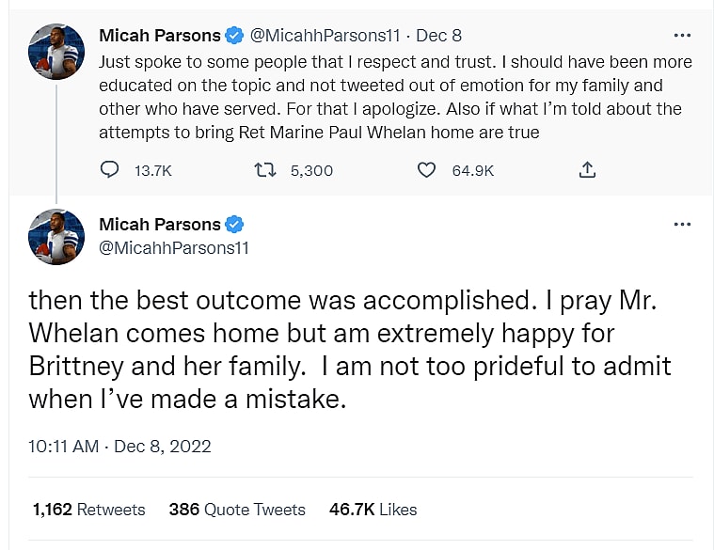View the 1,162 Retweets list

88,510
